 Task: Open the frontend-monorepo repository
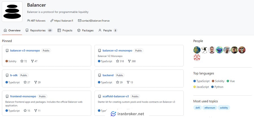pos(23,96)
